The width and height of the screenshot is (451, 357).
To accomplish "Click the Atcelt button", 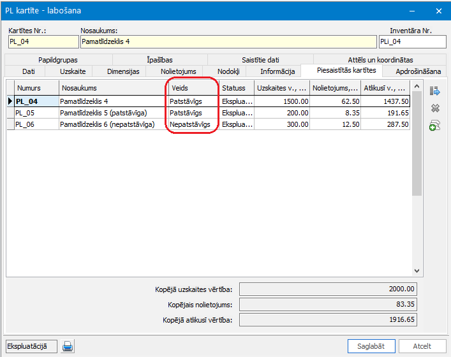I will (x=422, y=346).
